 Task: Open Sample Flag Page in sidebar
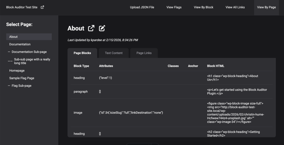click(x=22, y=78)
